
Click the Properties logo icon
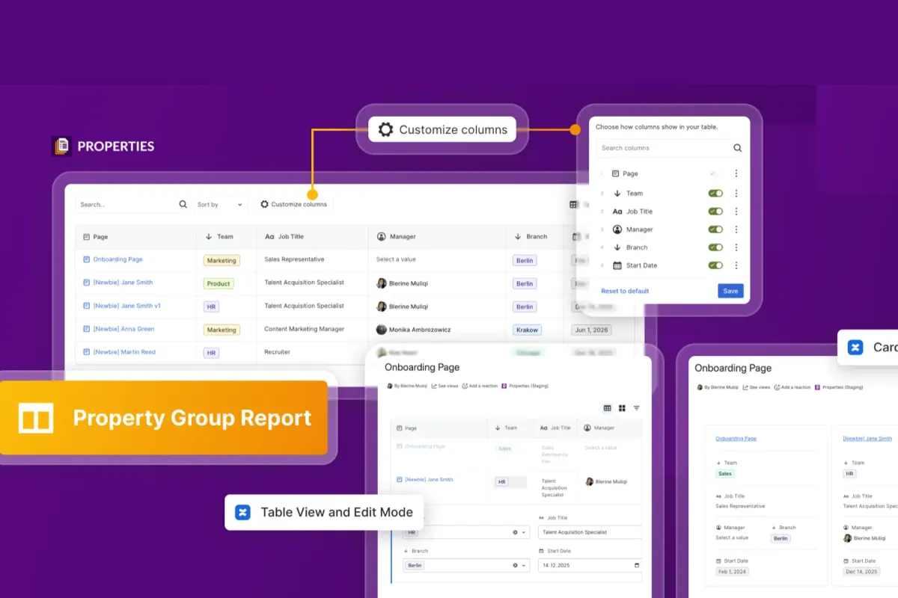62,146
